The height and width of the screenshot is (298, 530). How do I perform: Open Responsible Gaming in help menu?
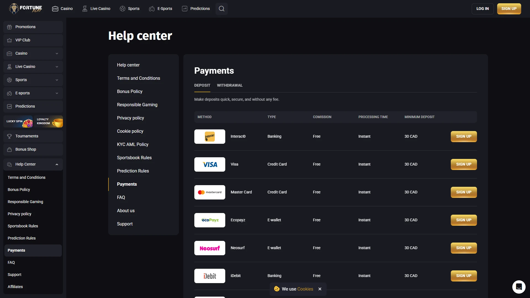pos(137,105)
